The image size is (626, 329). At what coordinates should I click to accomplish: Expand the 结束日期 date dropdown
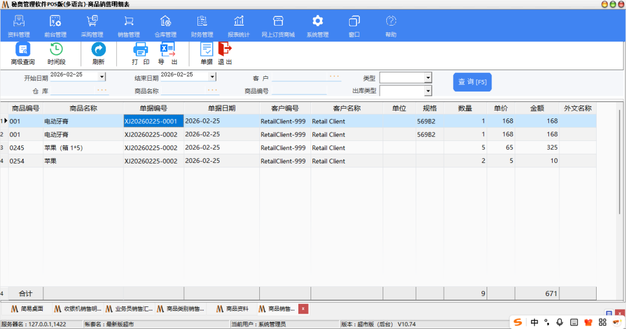[212, 77]
